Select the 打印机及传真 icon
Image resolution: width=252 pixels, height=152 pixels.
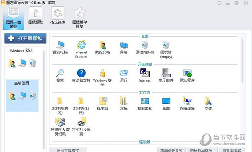pyautogui.click(x=81, y=127)
